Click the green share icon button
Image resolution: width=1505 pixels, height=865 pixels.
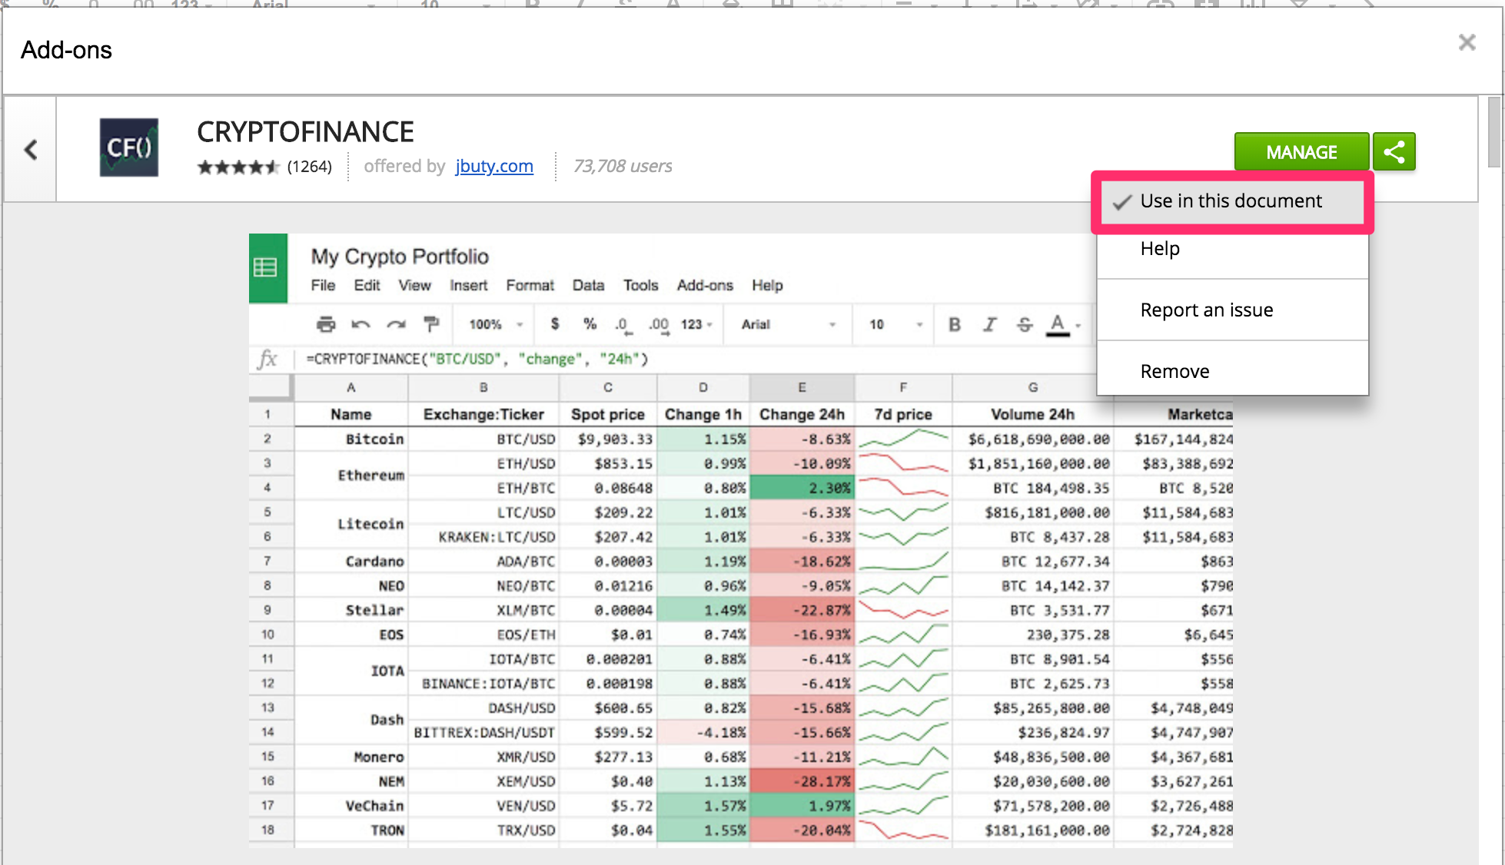click(x=1394, y=151)
